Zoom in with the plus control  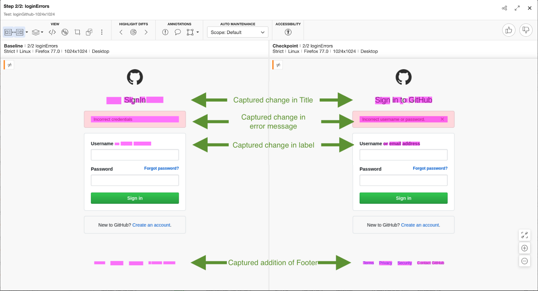525,248
